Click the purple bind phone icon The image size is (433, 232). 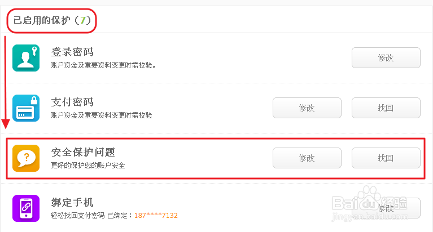(26, 208)
